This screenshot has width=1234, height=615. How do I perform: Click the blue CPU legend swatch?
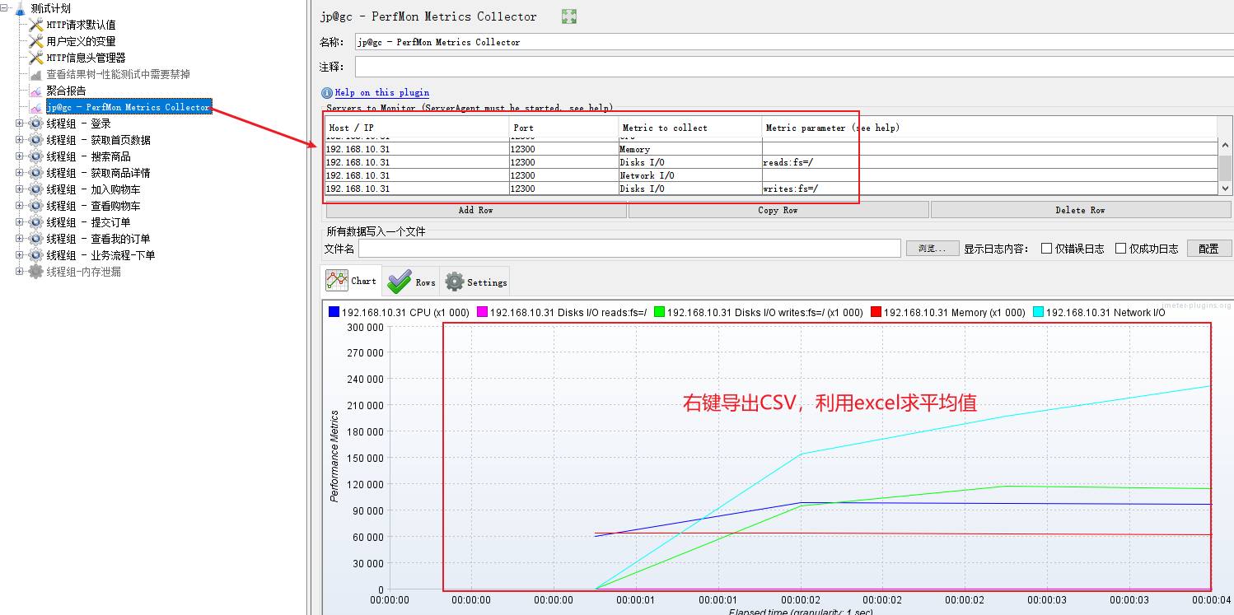pyautogui.click(x=334, y=312)
